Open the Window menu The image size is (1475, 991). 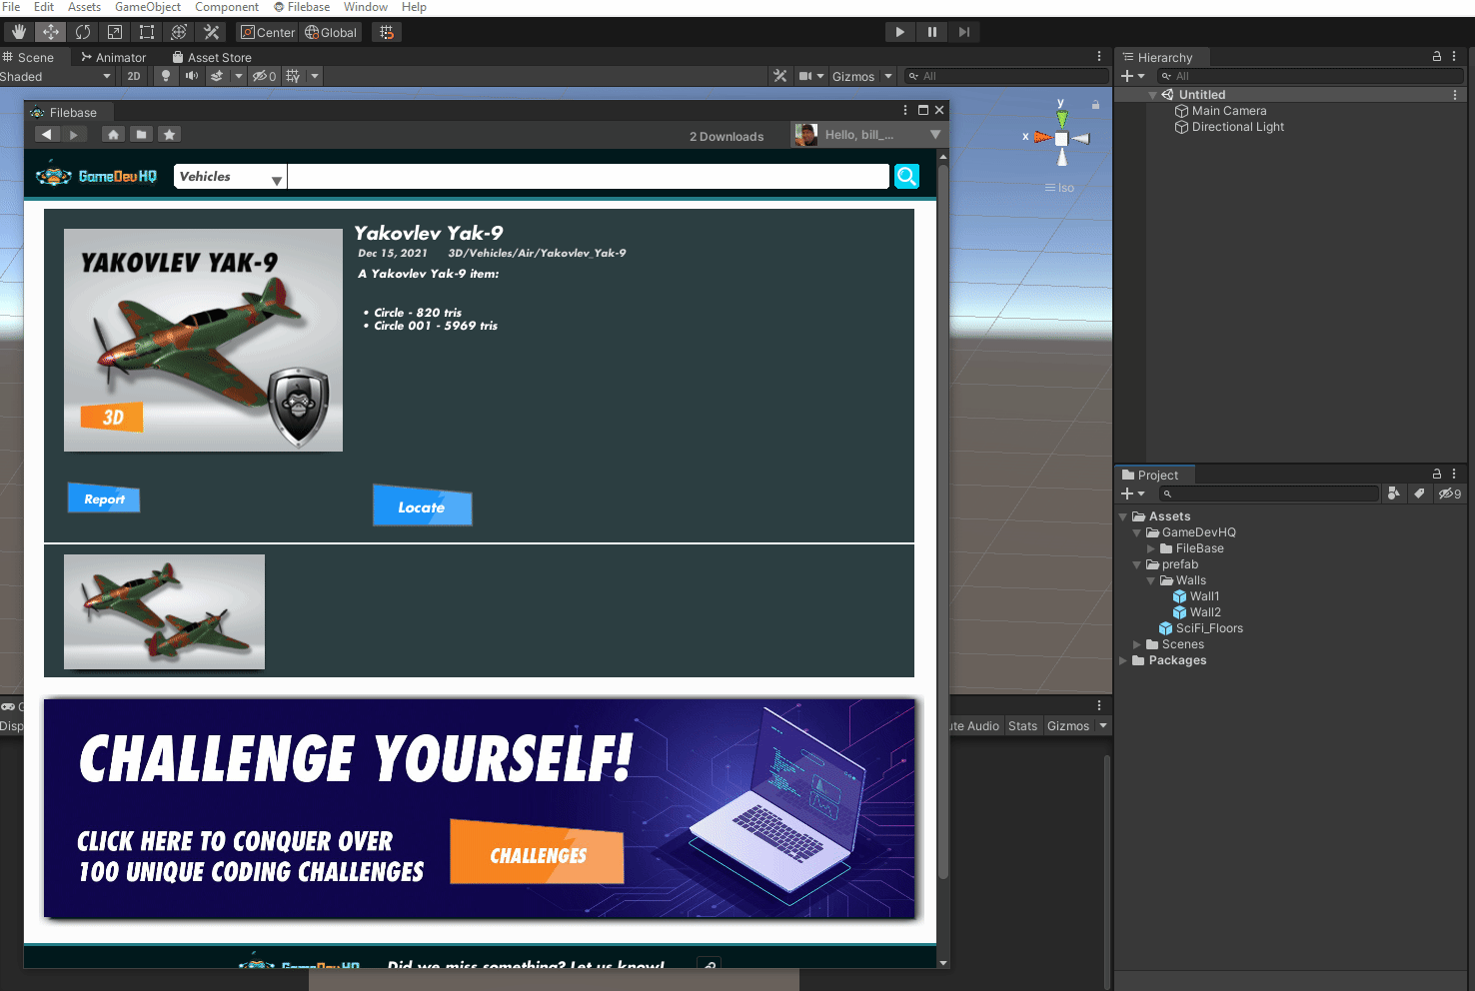[366, 7]
